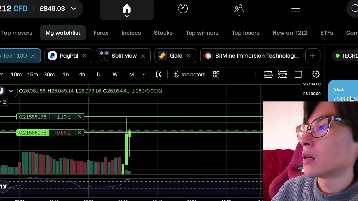Expand more timeframes dropdown arrow
The height and width of the screenshot is (201, 358).
coord(144,75)
